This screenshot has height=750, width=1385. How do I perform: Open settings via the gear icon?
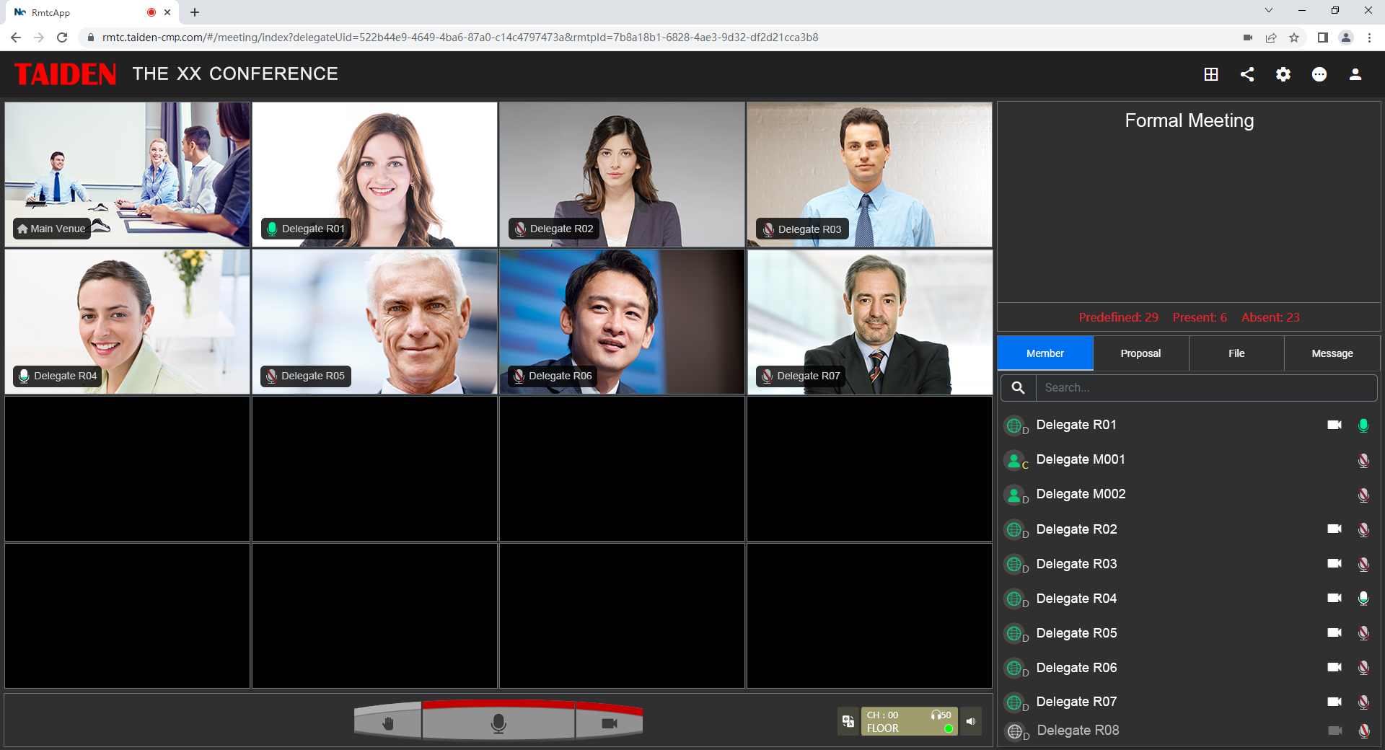coord(1283,74)
